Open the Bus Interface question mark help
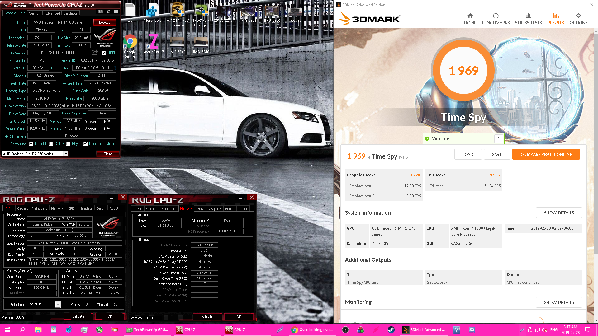This screenshot has height=336, width=598. coord(115,68)
